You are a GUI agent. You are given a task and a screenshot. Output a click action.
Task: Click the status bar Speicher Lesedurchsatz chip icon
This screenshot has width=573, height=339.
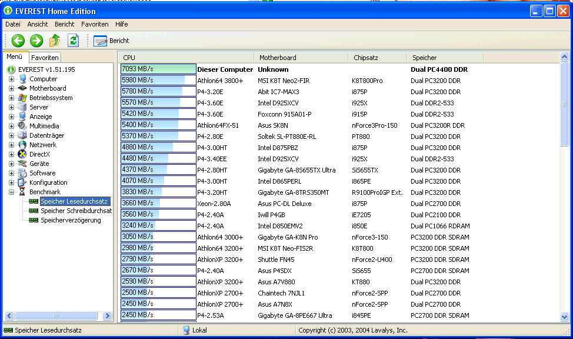click(8, 330)
